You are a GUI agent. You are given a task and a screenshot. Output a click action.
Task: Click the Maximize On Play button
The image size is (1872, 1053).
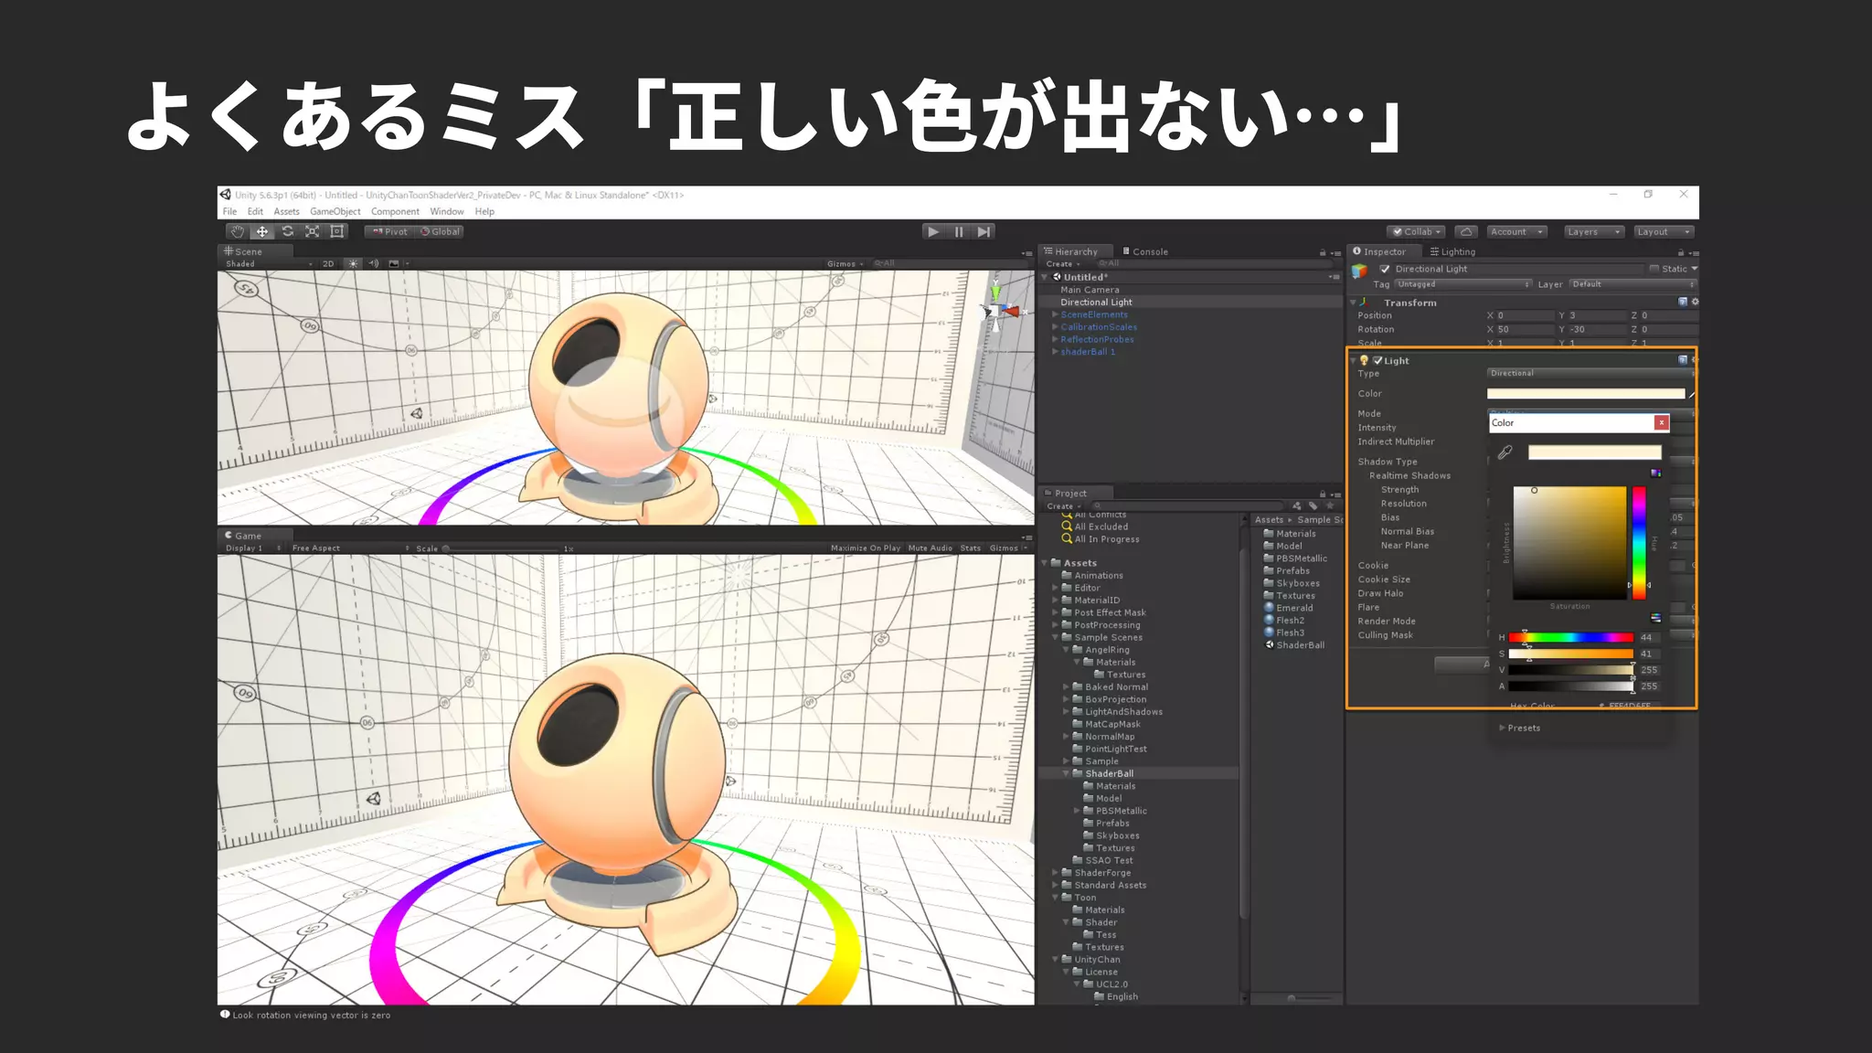865,548
